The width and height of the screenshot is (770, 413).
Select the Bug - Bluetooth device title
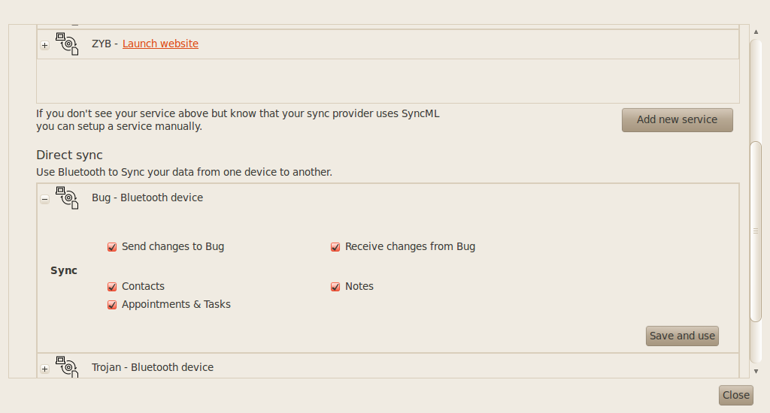[x=147, y=197]
